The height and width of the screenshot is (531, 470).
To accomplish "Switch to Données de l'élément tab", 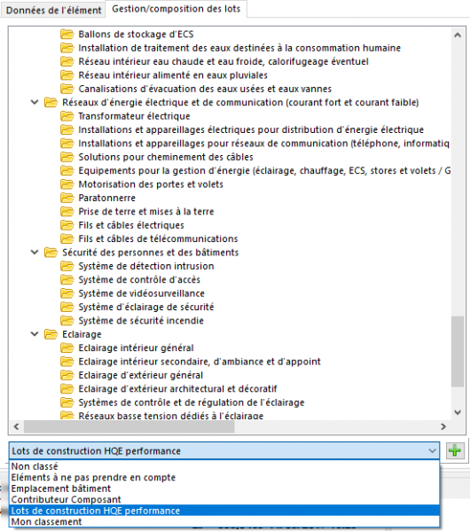I will 53,10.
